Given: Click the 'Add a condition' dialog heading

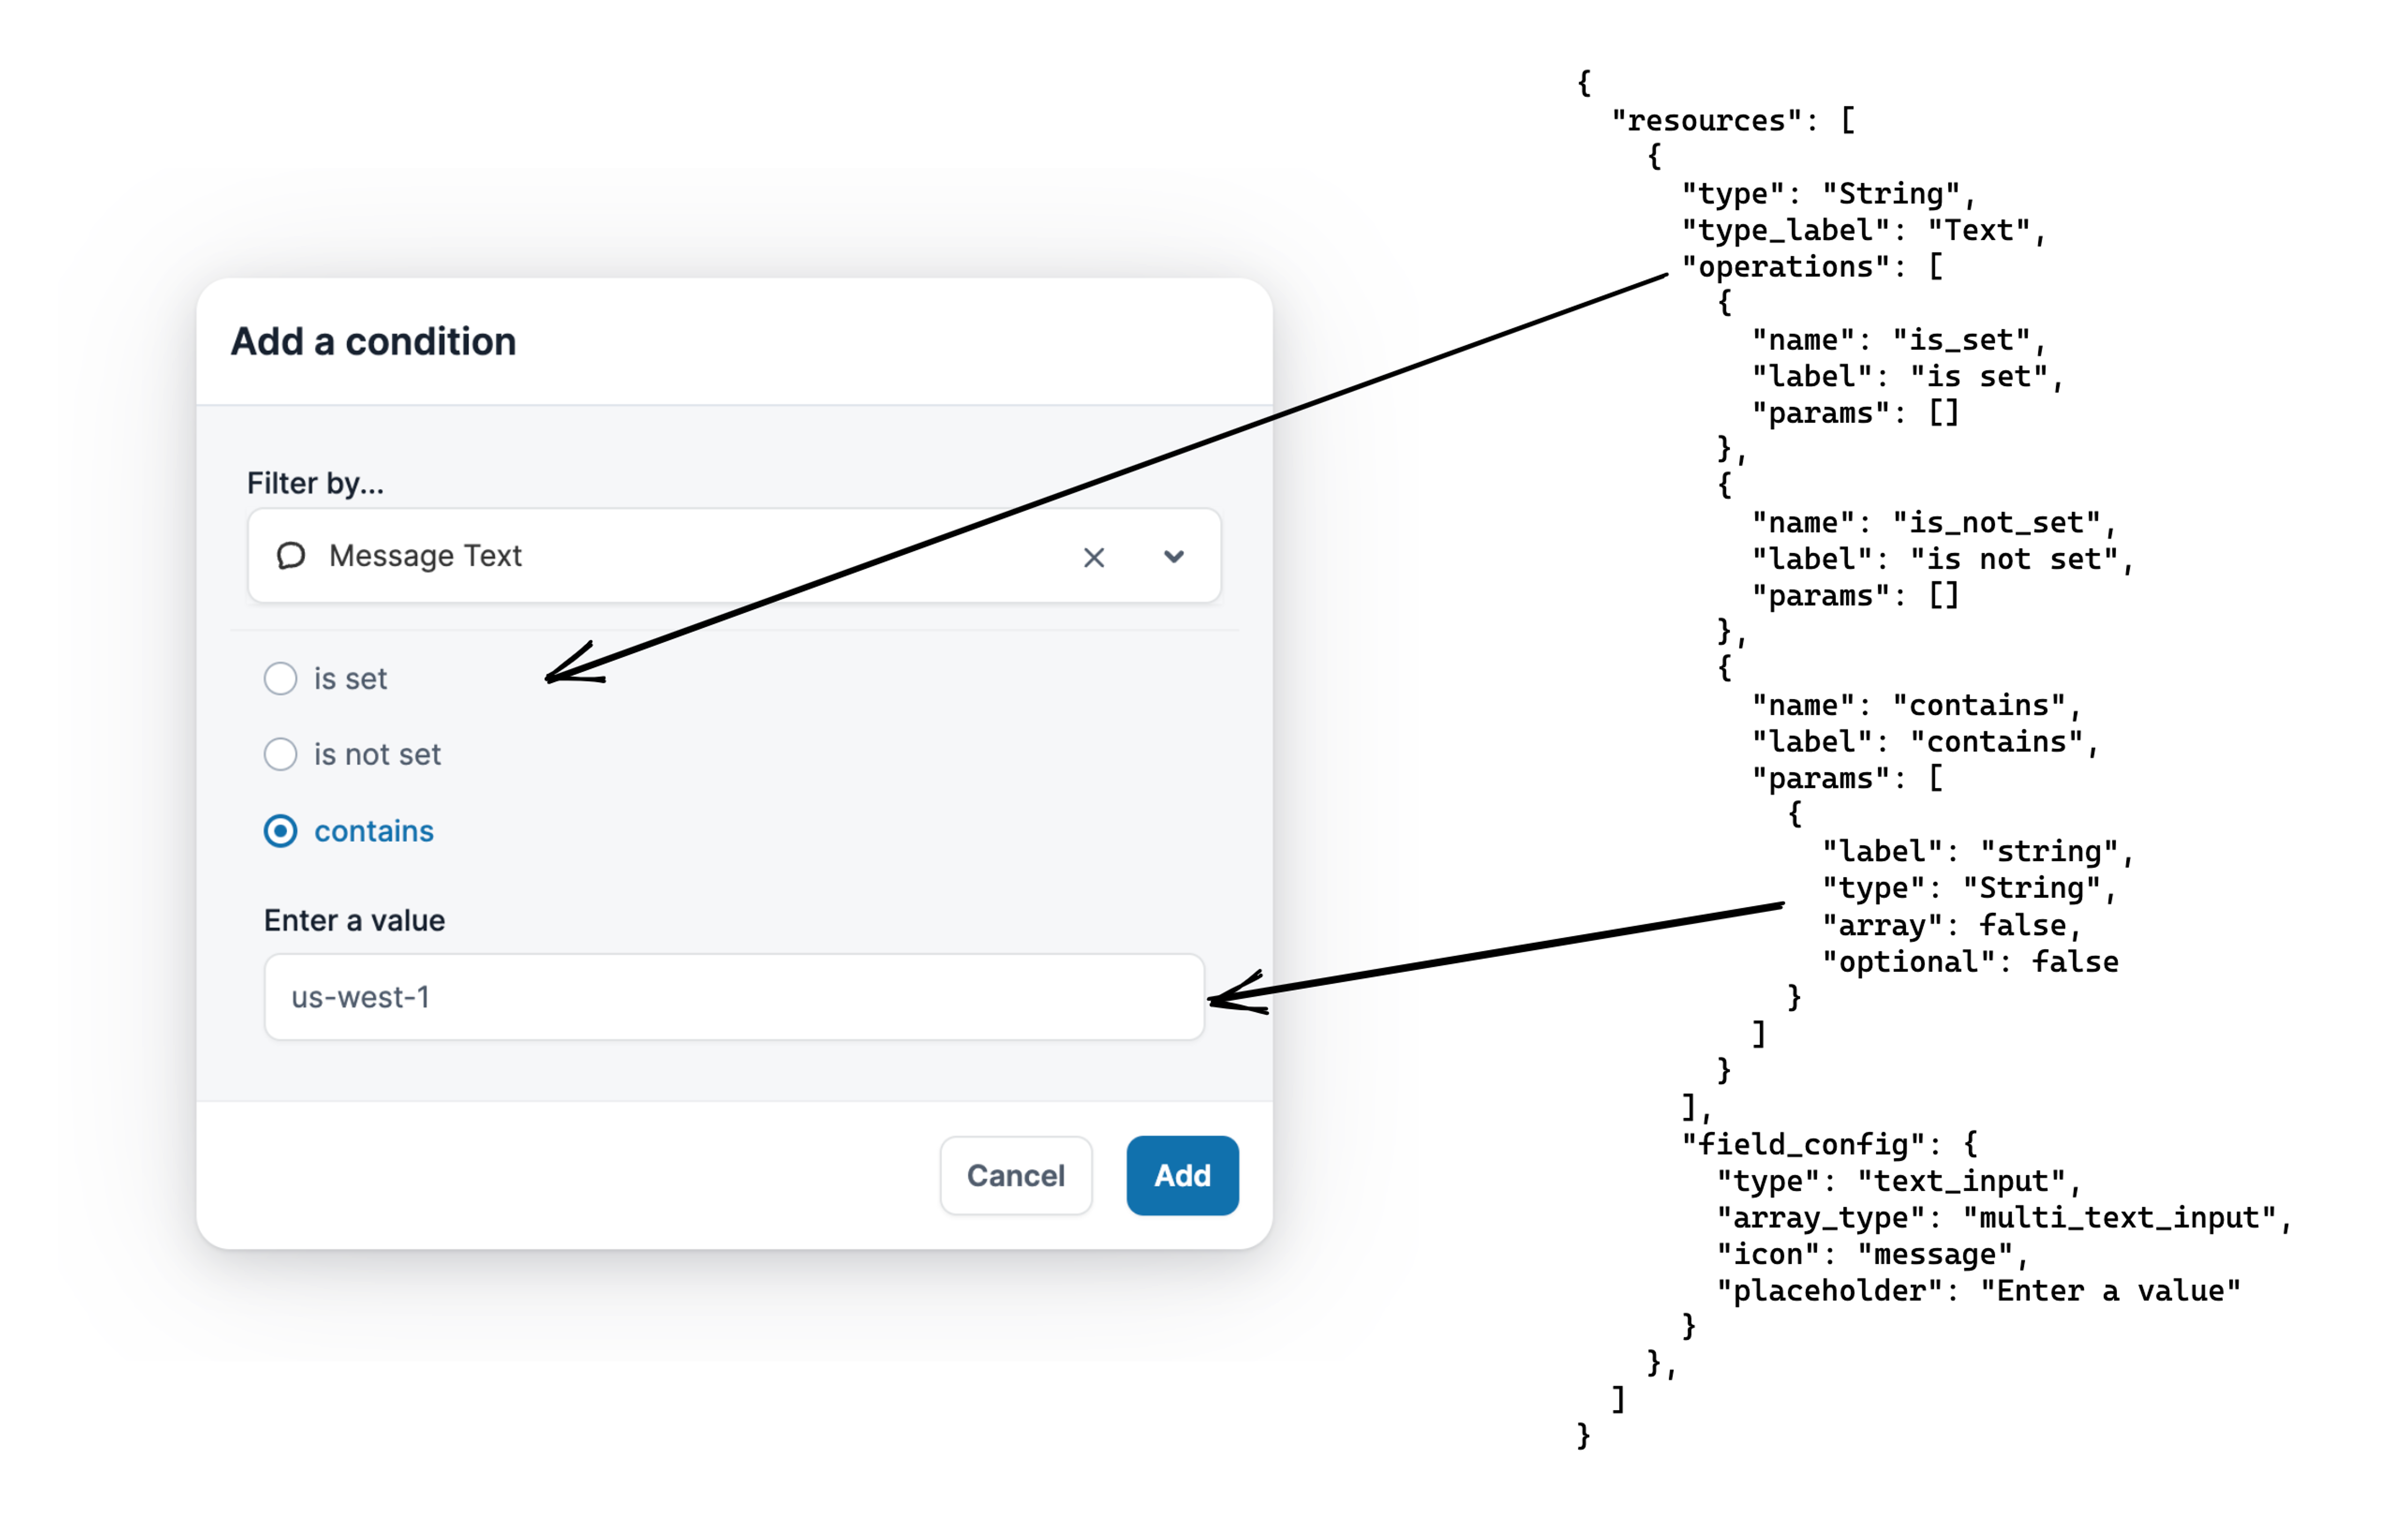Looking at the screenshot, I should coord(373,342).
